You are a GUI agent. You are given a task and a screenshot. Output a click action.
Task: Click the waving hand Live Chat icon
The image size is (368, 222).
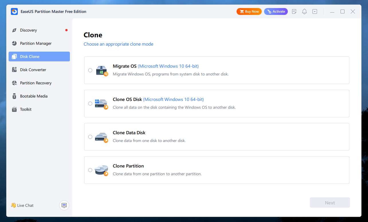tap(13, 205)
